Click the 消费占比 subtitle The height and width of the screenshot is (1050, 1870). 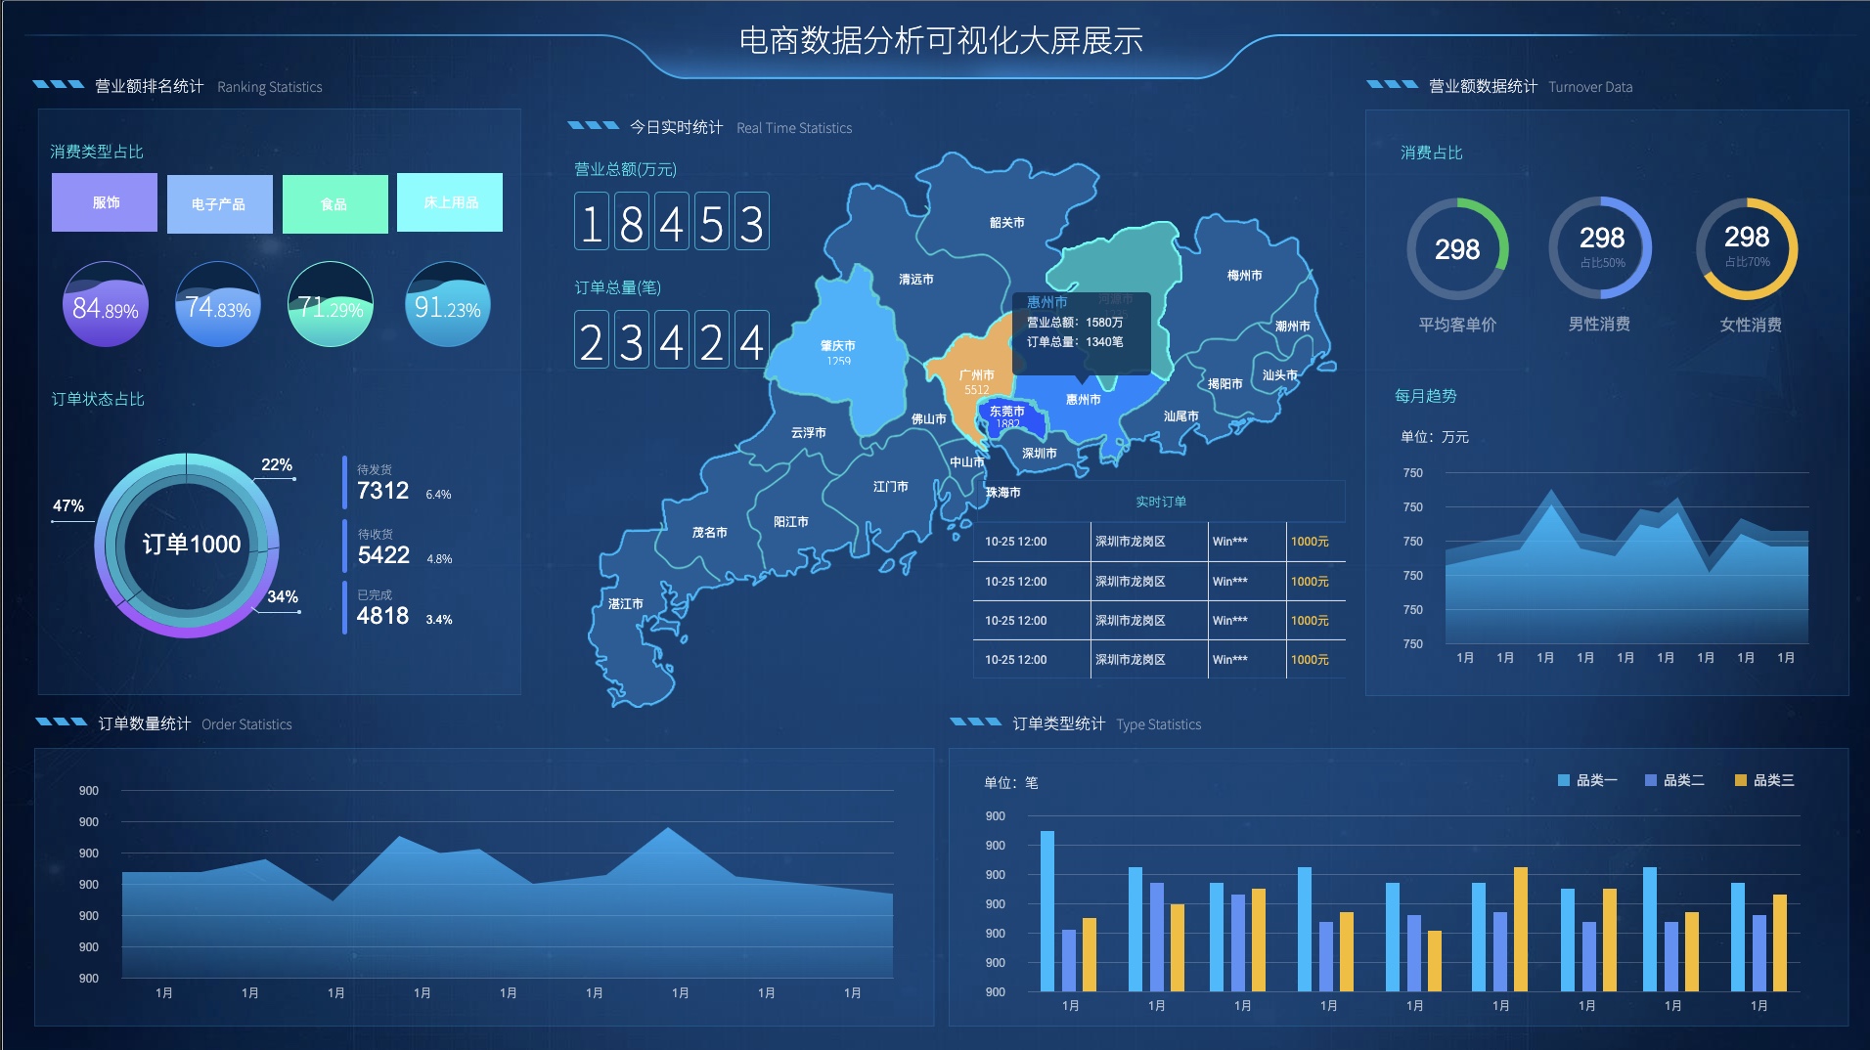click(1432, 153)
